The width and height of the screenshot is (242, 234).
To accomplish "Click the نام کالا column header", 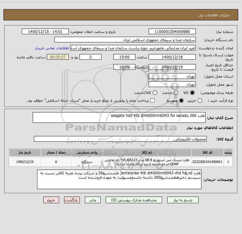I will pyautogui.click(x=147, y=152).
